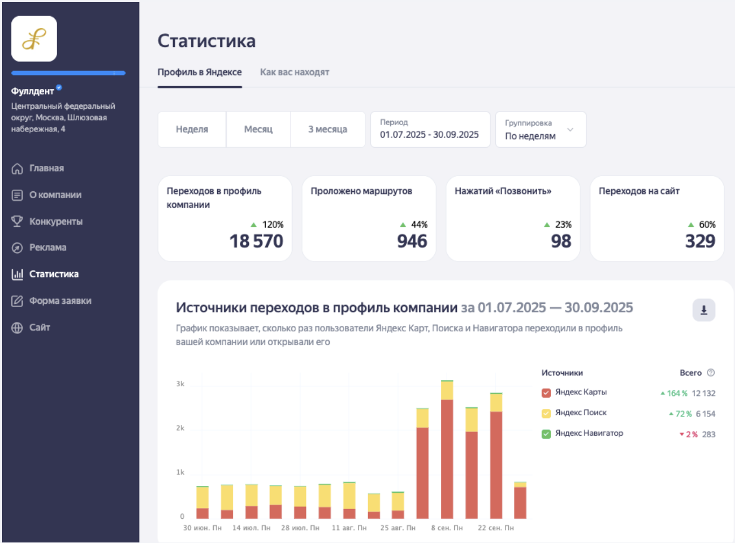
Task: Click the 18 570 value
Action: point(256,241)
